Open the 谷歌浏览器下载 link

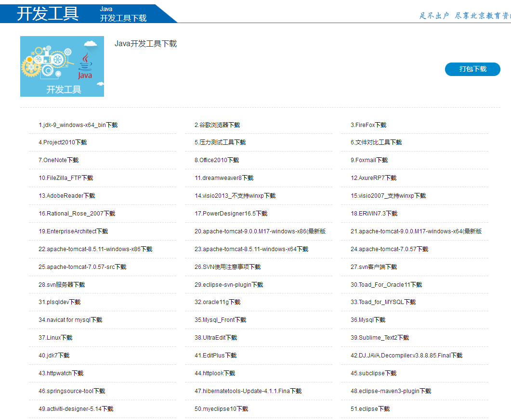tap(217, 125)
